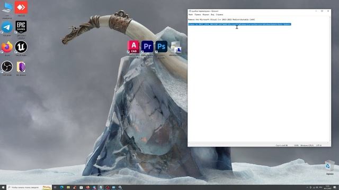Click the Windows Start button
Screen dimensions: 339x190
click(x=3, y=187)
